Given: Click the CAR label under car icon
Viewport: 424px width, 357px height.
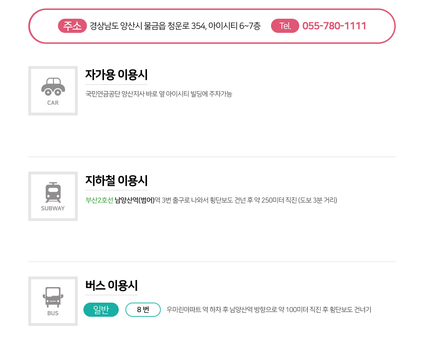Looking at the screenshot, I should tap(53, 103).
